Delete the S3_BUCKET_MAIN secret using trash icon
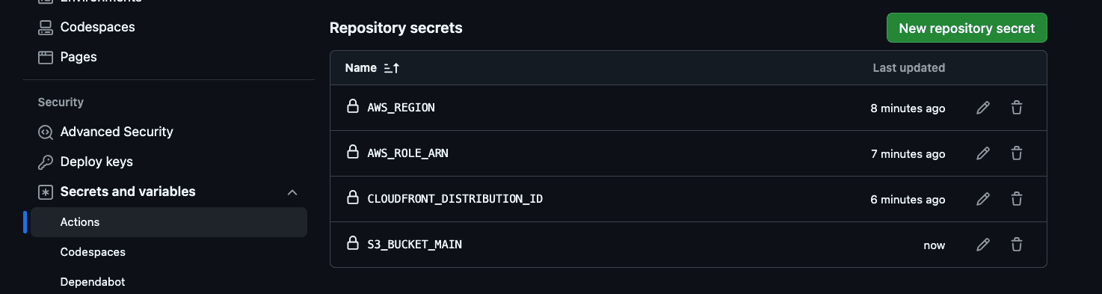 click(x=1017, y=245)
